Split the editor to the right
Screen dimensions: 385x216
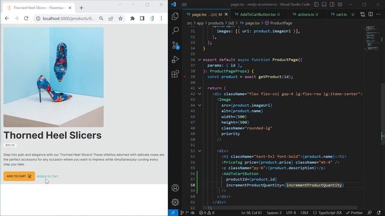pyautogui.click(x=371, y=14)
